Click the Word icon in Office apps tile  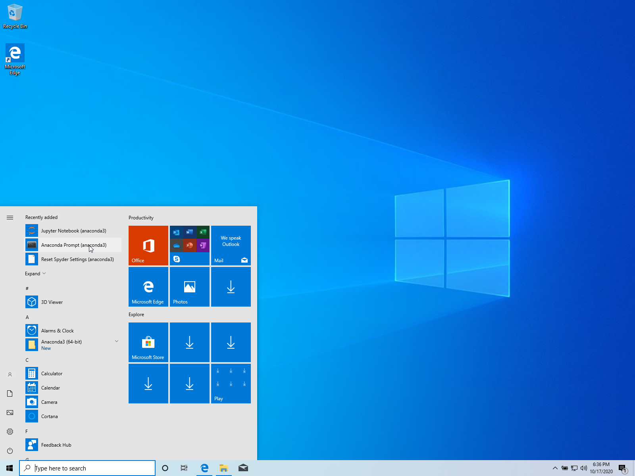click(x=190, y=232)
